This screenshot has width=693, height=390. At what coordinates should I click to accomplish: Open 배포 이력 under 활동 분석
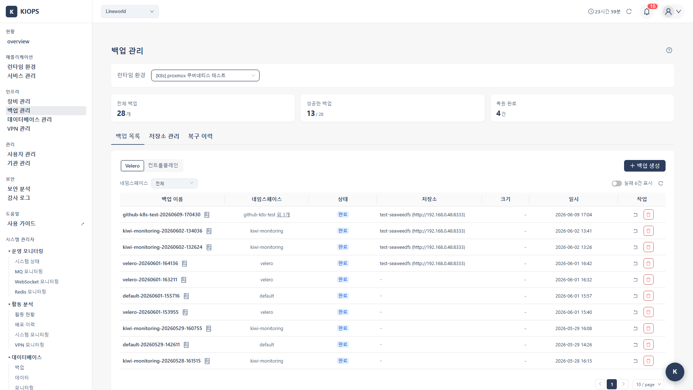[x=25, y=325]
